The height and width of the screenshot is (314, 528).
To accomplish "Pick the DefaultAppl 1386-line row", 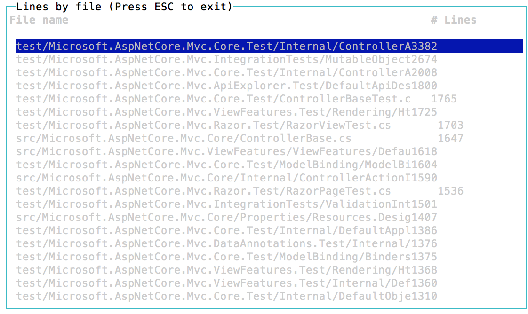I will pyautogui.click(x=269, y=230).
